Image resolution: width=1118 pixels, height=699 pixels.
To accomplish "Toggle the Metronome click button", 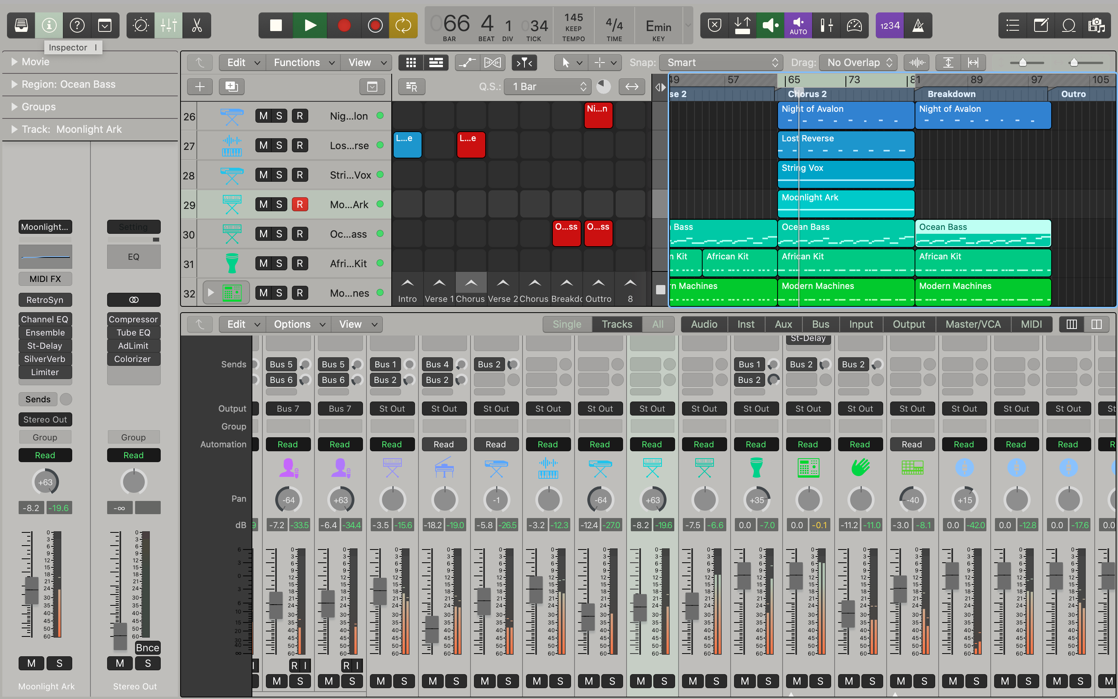I will (x=918, y=25).
